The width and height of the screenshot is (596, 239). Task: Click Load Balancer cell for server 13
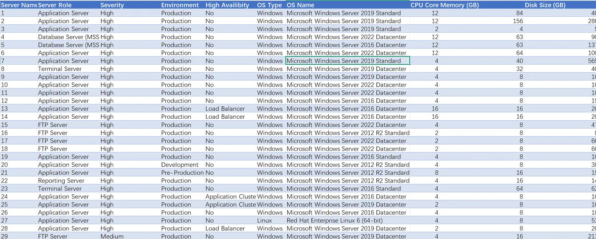point(230,109)
